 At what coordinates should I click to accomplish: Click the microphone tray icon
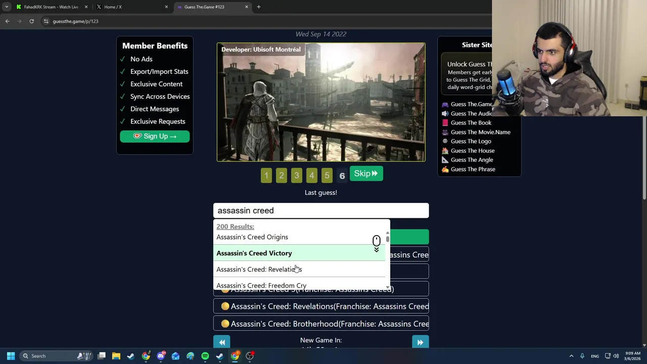tap(582, 356)
